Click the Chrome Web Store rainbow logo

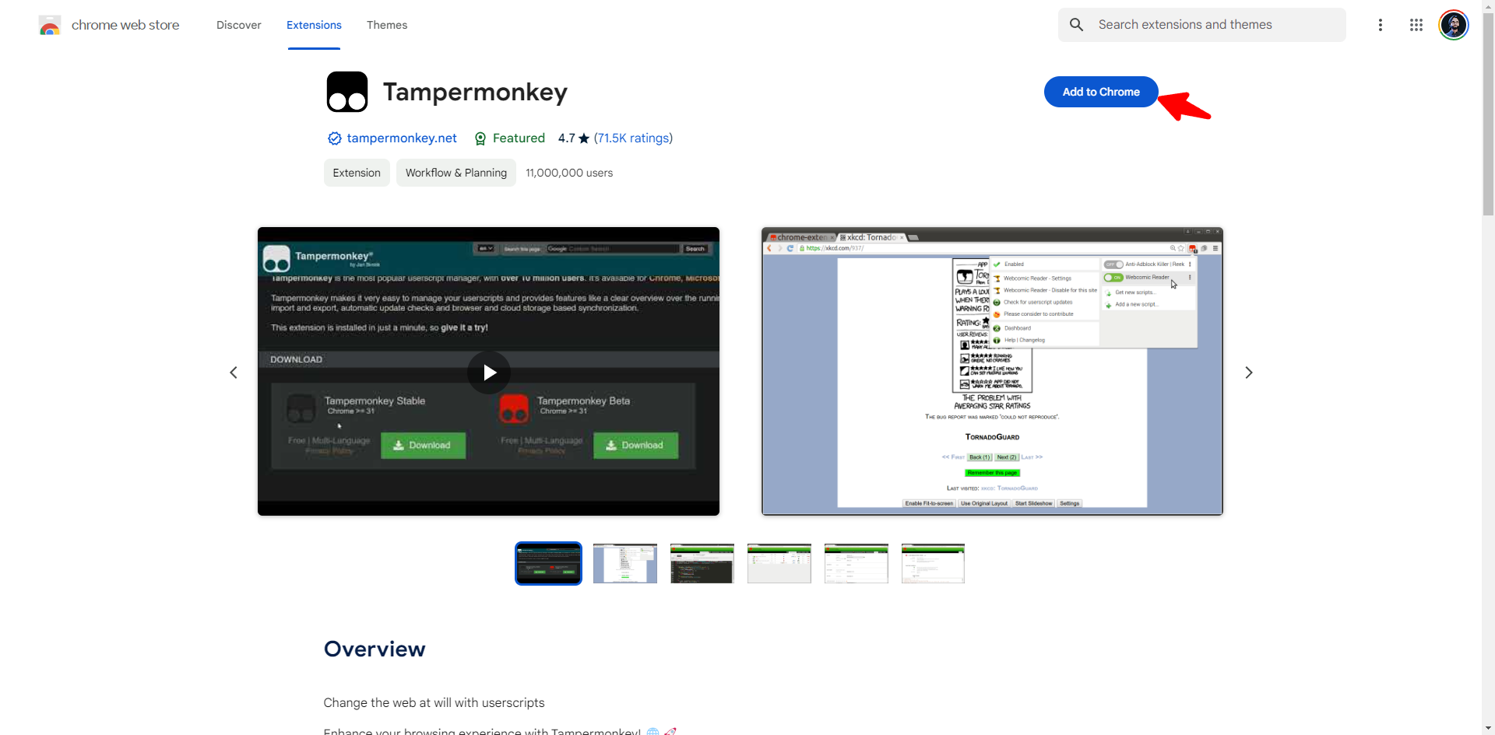50,26
